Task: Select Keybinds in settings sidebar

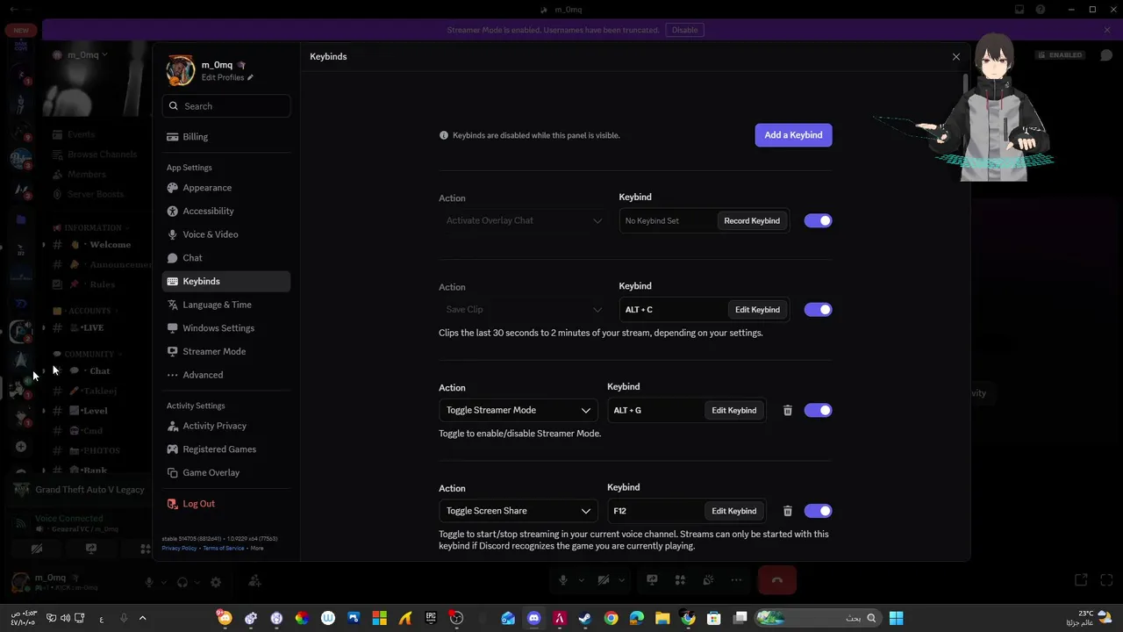Action: (x=226, y=281)
